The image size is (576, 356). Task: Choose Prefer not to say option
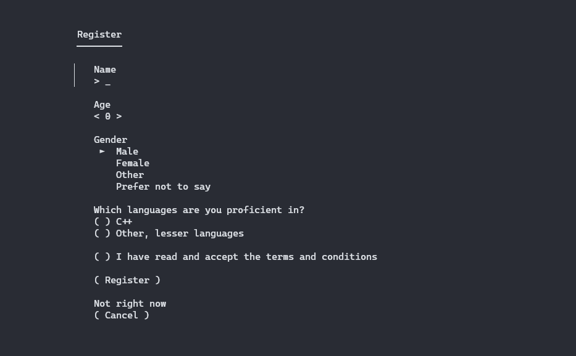point(163,187)
